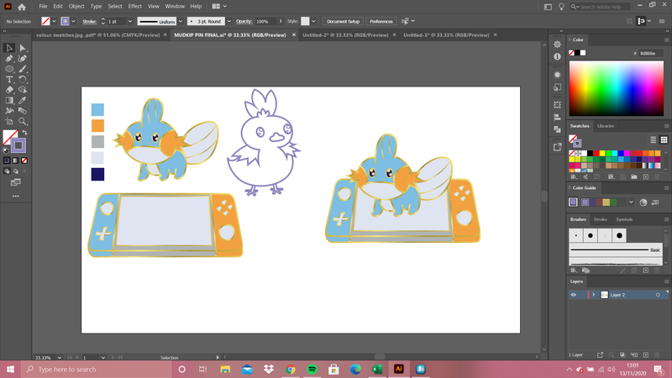
Task: Select the Gradient tool
Action: pos(9,100)
